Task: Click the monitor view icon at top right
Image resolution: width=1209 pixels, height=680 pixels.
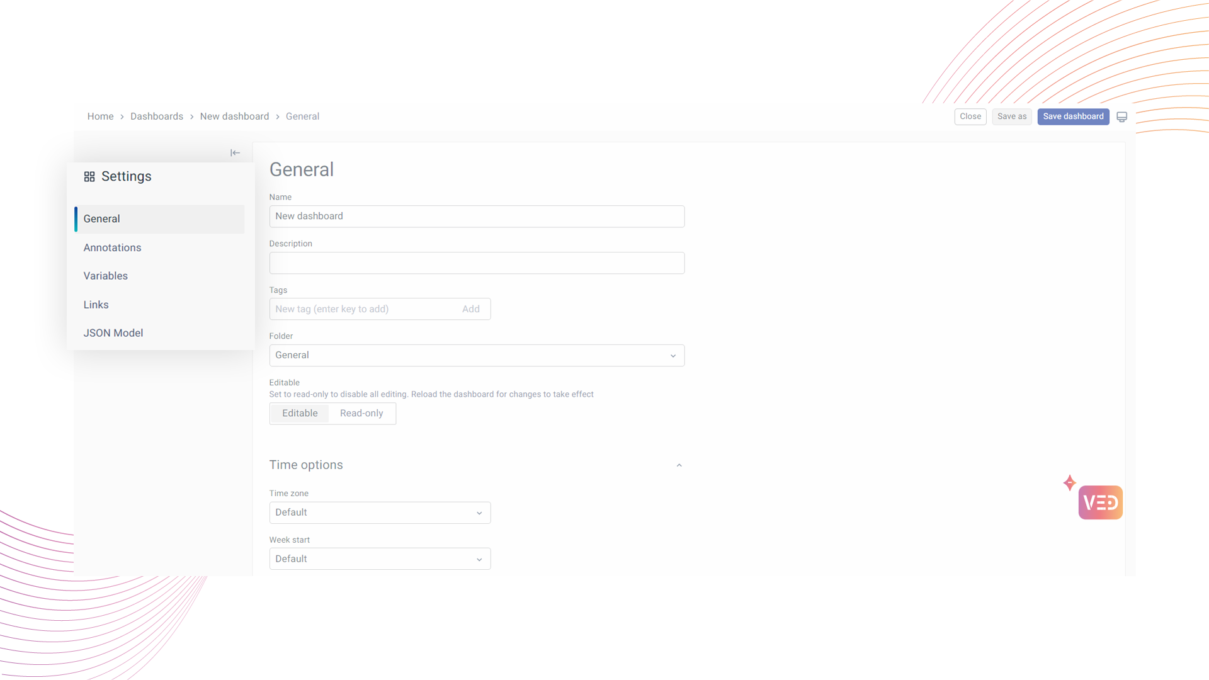Action: pyautogui.click(x=1121, y=117)
